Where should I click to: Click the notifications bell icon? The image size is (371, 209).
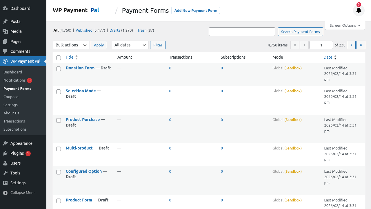359,10
